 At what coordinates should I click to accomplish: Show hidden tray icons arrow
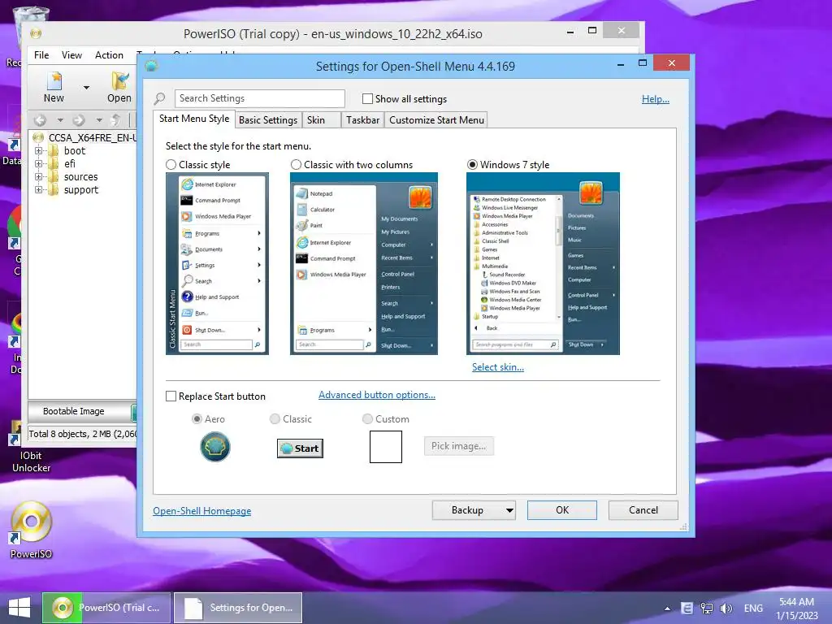667,609
